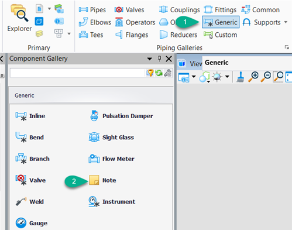Viewport: 292px width, 230px height.
Task: Open the Operators gallery
Action: (135, 22)
